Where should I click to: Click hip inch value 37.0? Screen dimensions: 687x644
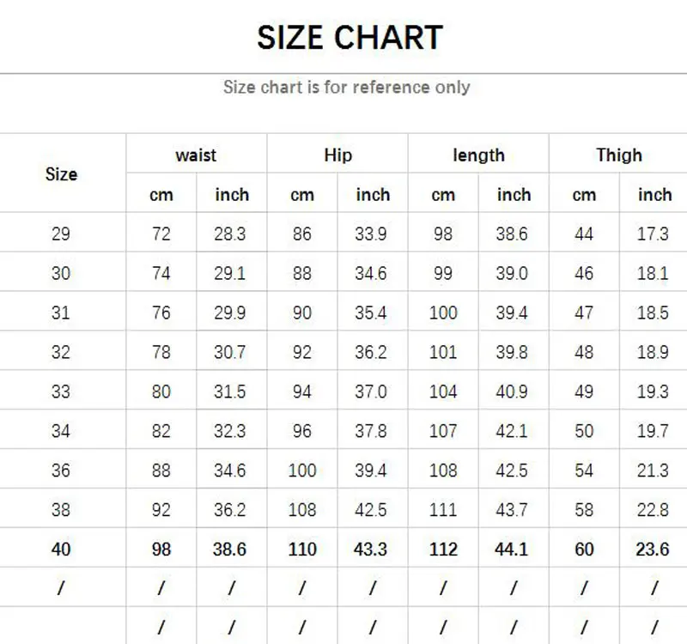point(371,392)
